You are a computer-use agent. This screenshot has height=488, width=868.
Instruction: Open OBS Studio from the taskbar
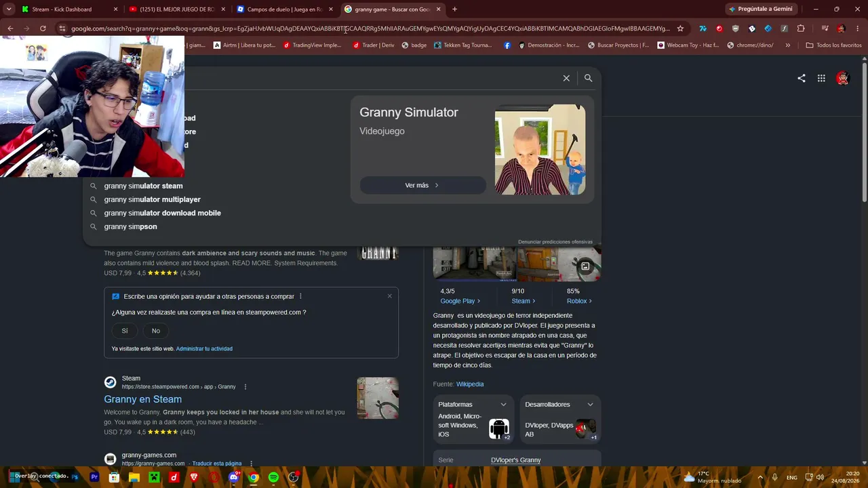coord(294,477)
